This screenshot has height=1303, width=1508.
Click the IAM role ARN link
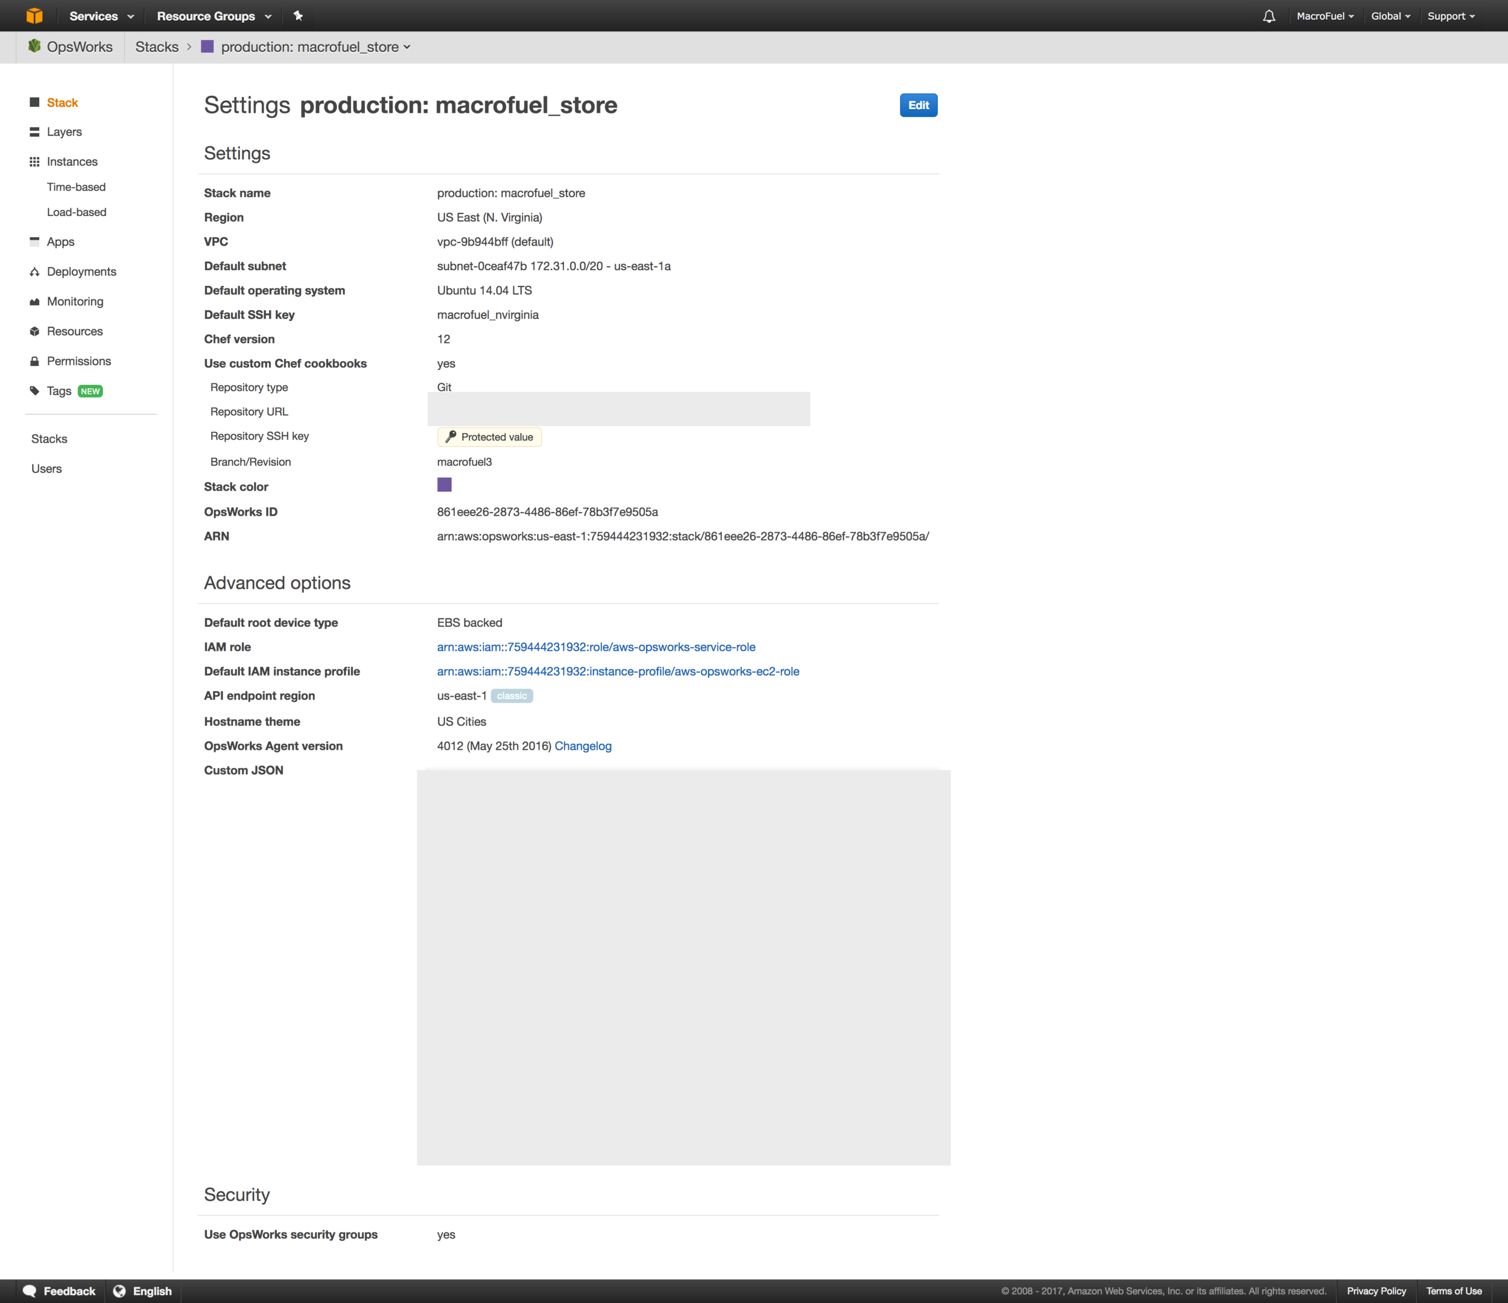tap(595, 646)
